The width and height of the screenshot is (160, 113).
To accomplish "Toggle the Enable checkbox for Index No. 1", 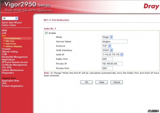I will 46,33.
